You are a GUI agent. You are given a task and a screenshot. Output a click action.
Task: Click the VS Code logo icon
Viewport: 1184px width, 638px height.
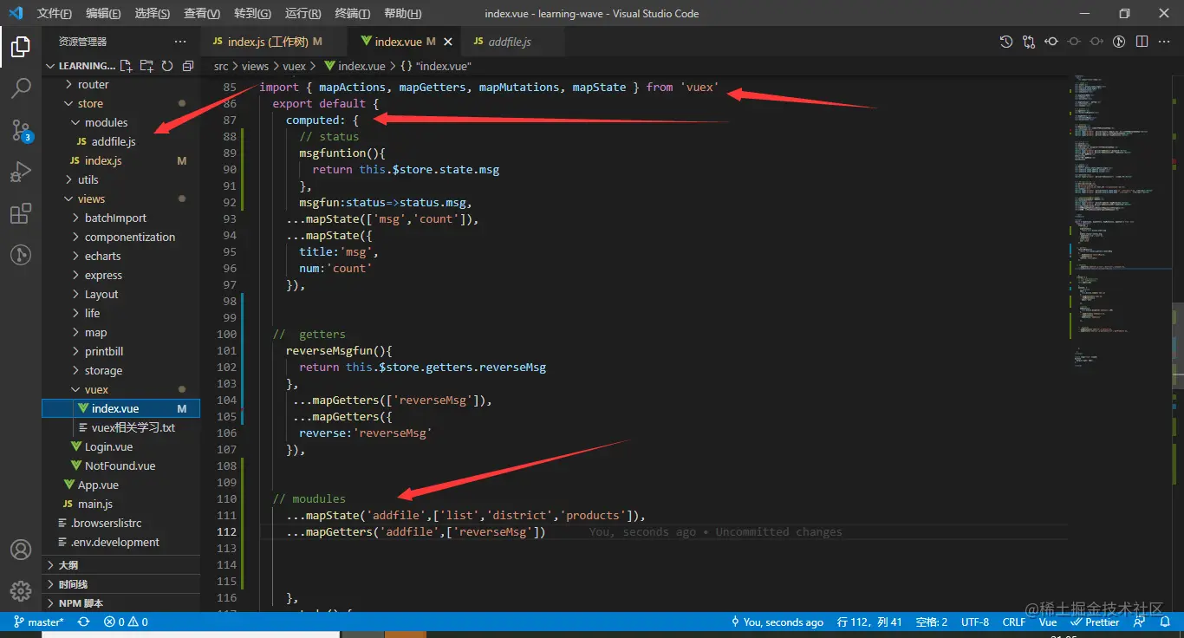click(15, 13)
